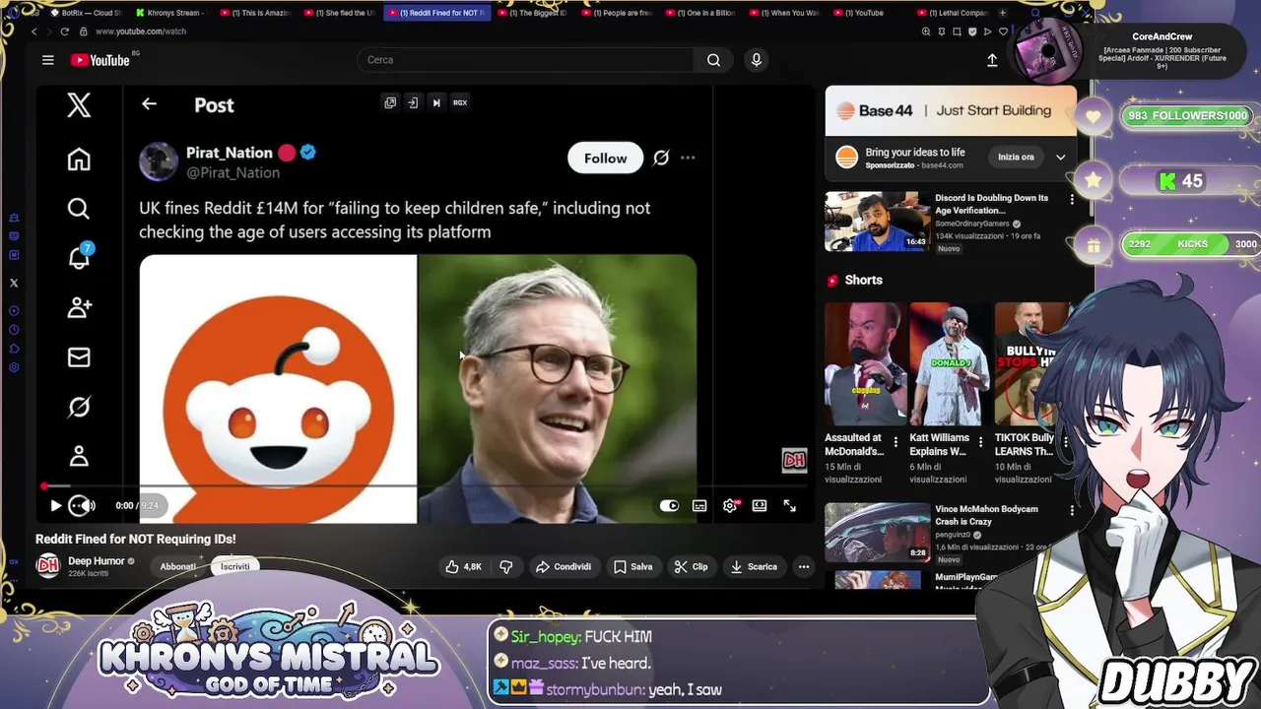Screen dimensions: 1261x709
Task: Open options for Assaulted at McDonald's short
Action: pos(896,442)
